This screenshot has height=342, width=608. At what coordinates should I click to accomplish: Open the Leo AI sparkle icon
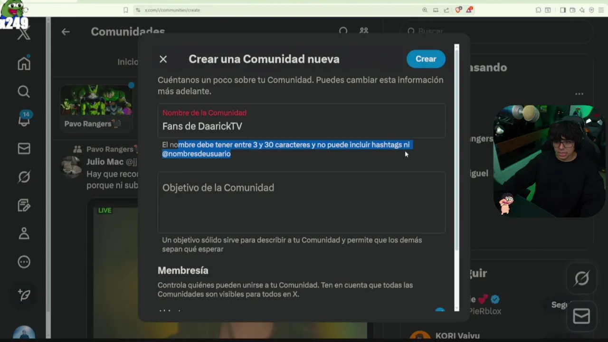[582, 10]
